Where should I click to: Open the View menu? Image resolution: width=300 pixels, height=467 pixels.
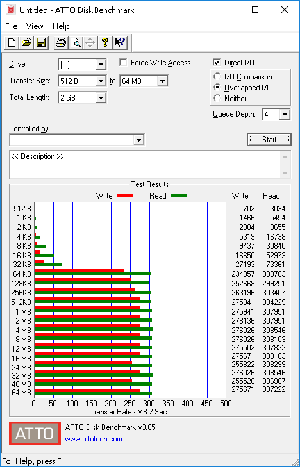tap(35, 26)
